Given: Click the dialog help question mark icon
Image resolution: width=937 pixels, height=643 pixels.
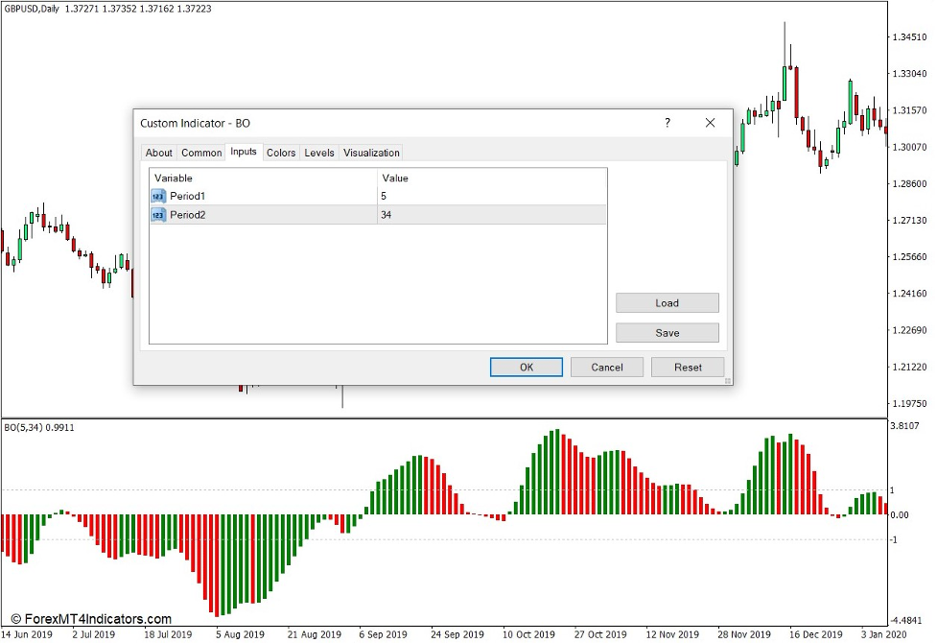Looking at the screenshot, I should tap(668, 123).
